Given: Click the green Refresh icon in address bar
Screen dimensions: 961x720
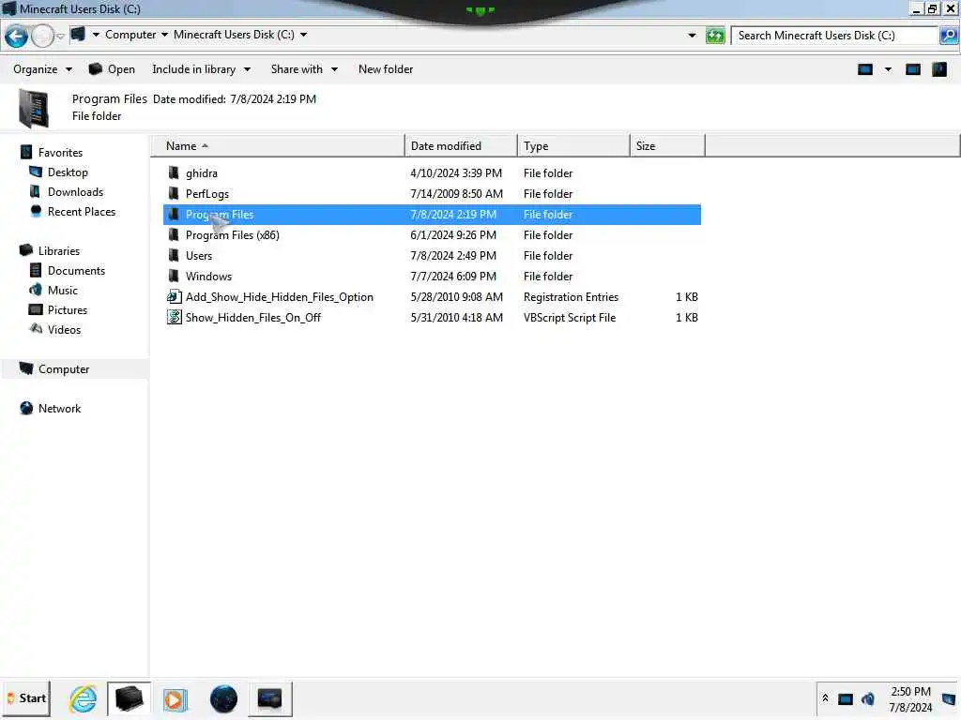Looking at the screenshot, I should (x=714, y=36).
